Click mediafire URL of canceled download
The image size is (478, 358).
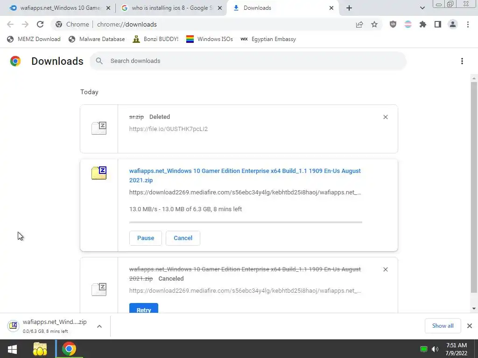(x=245, y=291)
